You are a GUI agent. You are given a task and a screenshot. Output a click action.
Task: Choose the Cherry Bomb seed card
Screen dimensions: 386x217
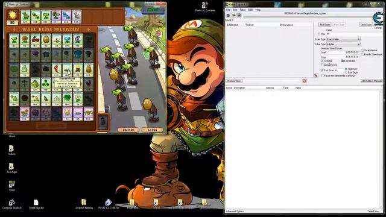coord(35,40)
